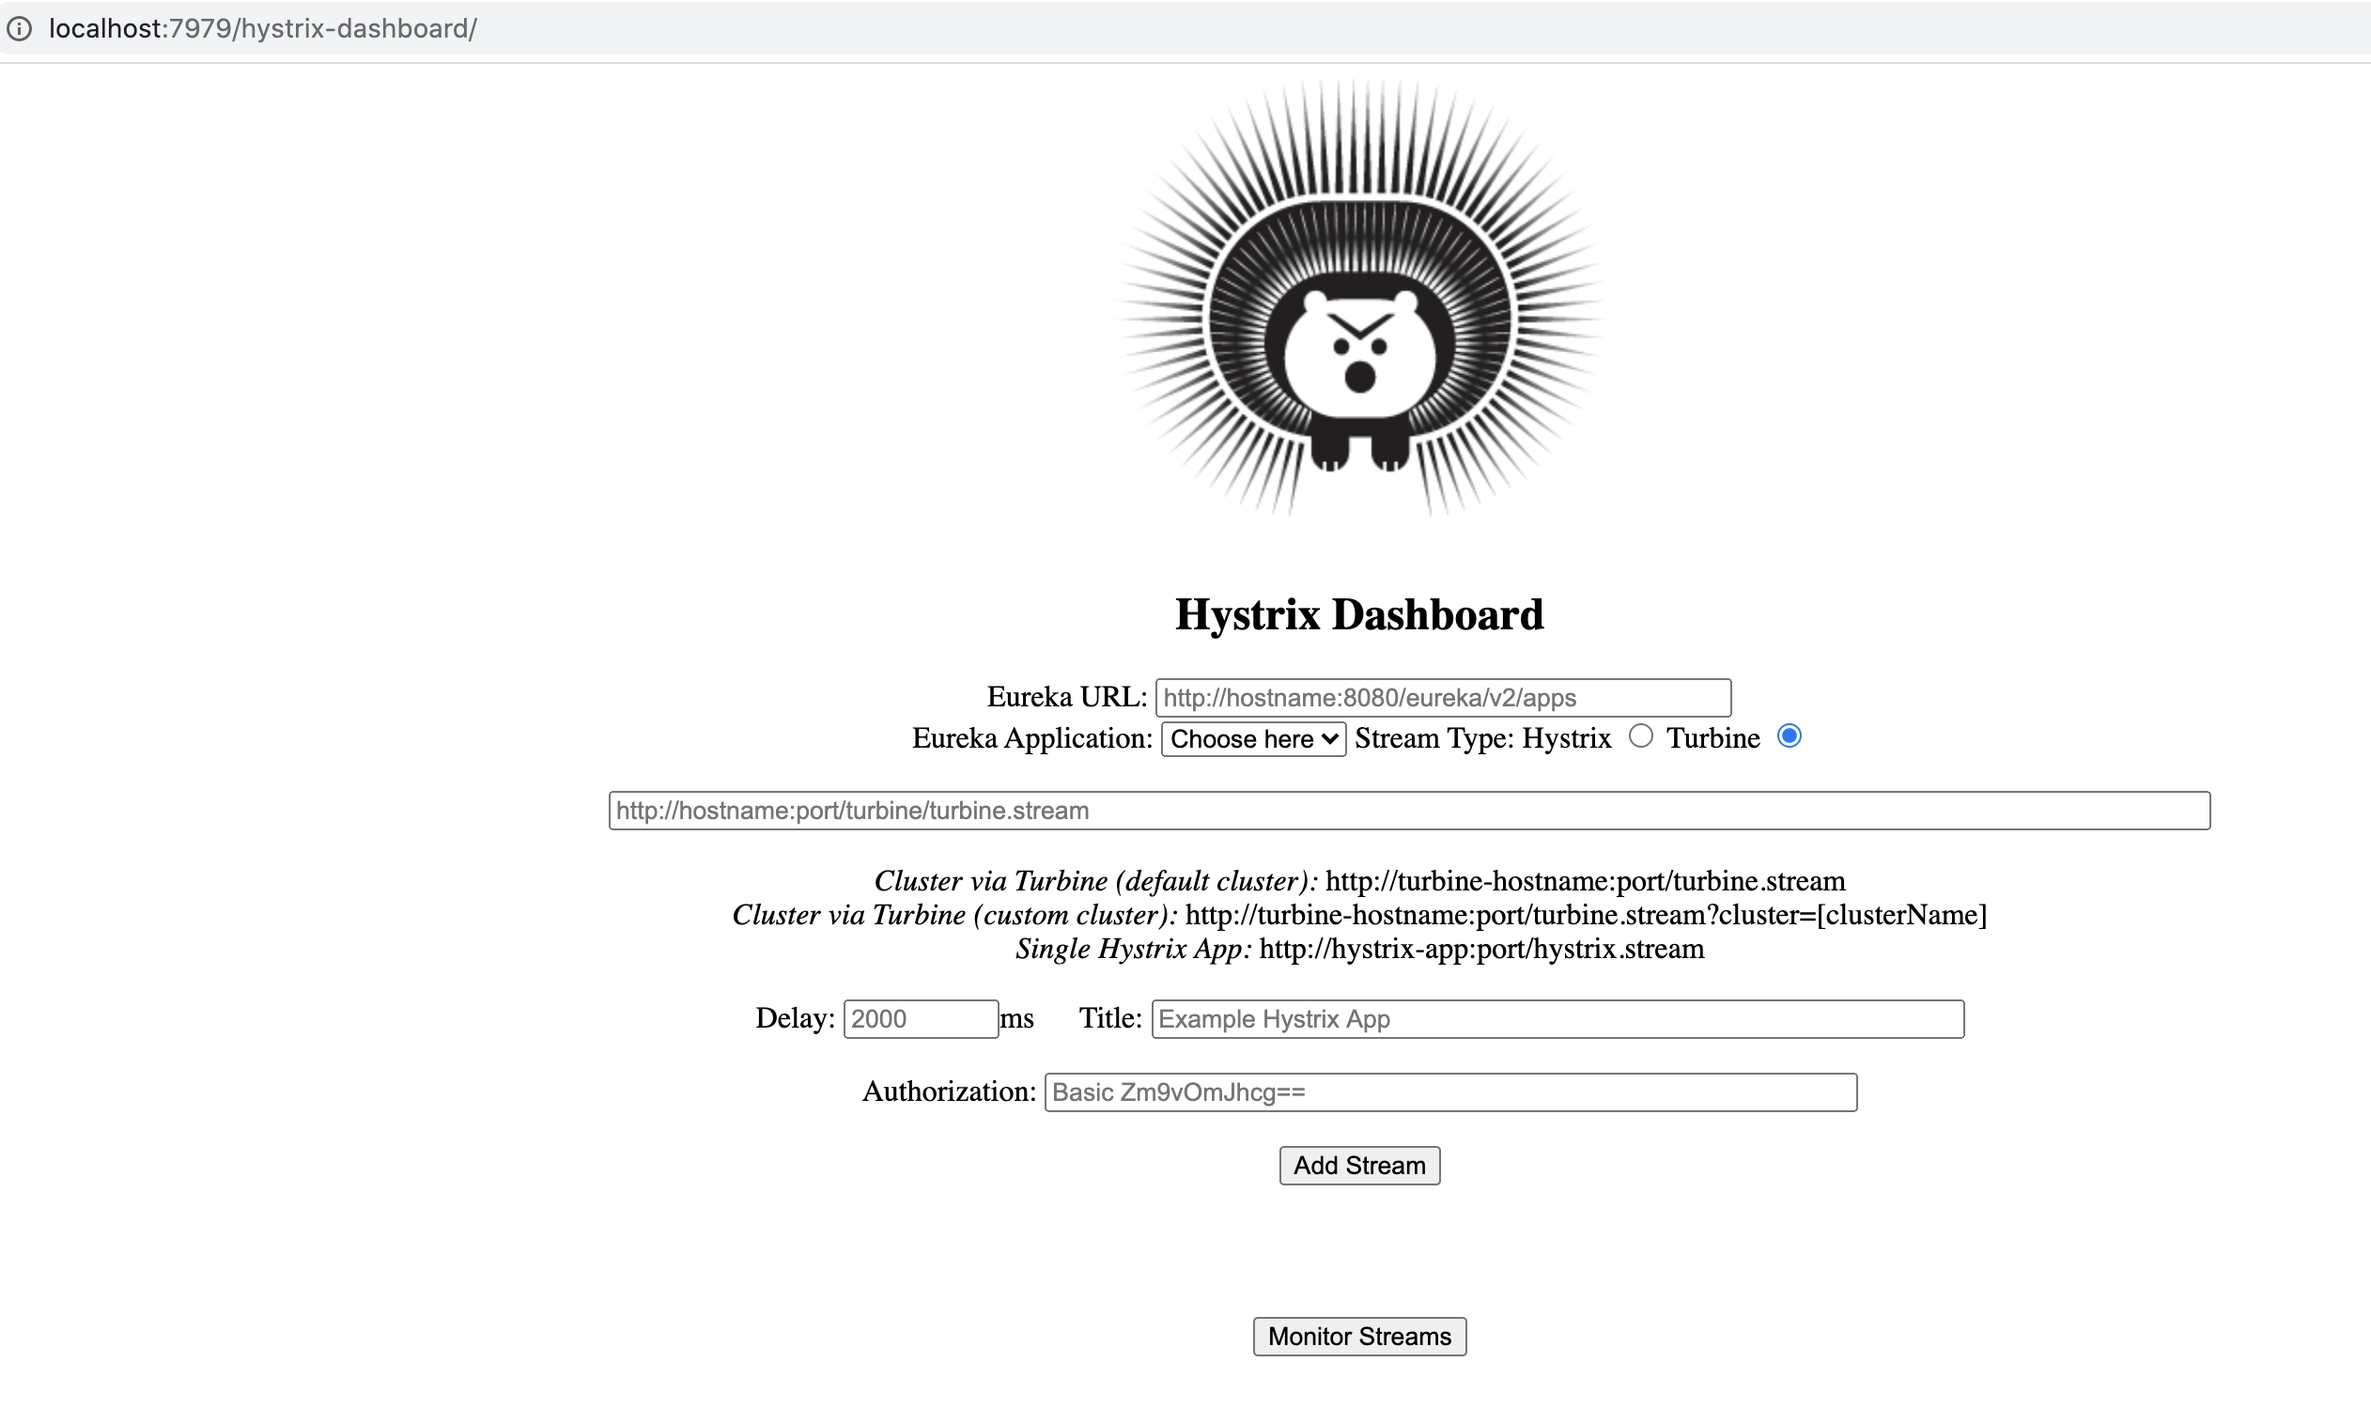Click the Hystrix Dashboard heading
This screenshot has height=1424, width=2371.
[1358, 615]
